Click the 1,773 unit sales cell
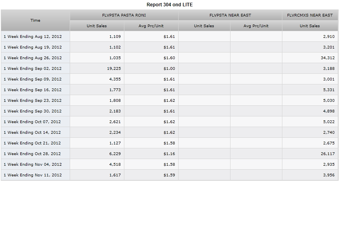Screen dimensions: 339x249 click(x=97, y=90)
